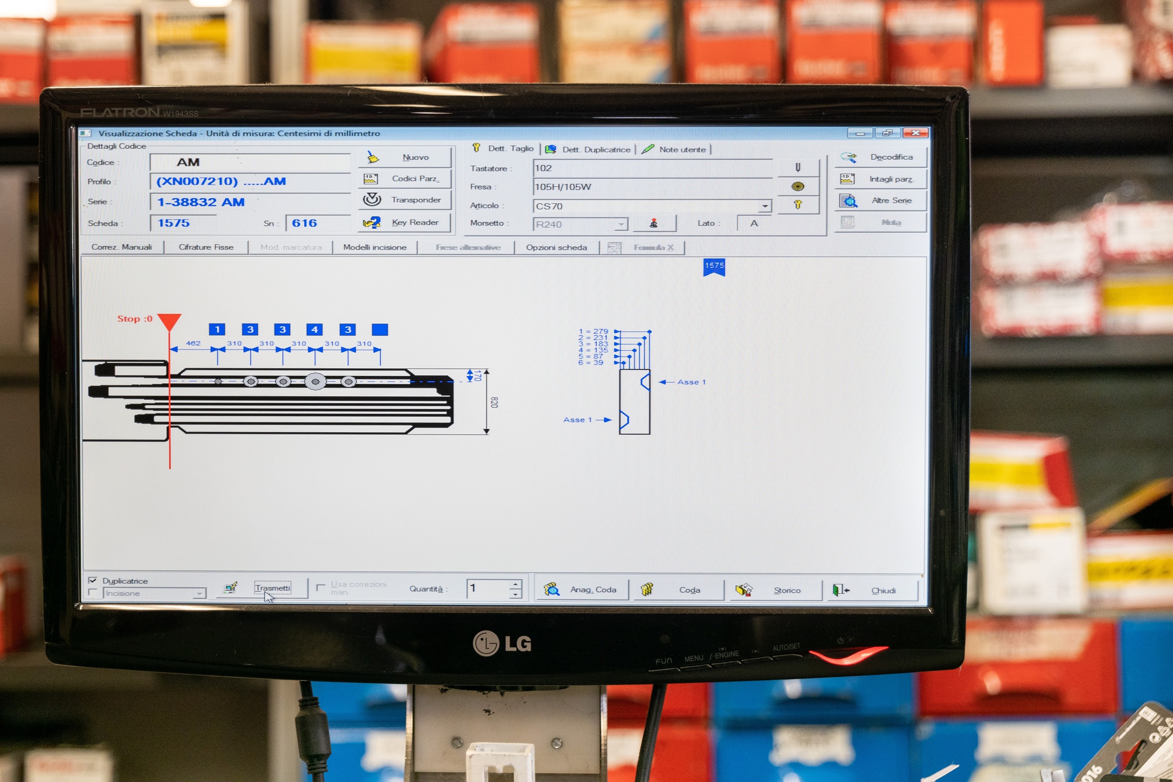This screenshot has height=782, width=1173.
Task: Click the Decodifica button
Action: coord(881,157)
